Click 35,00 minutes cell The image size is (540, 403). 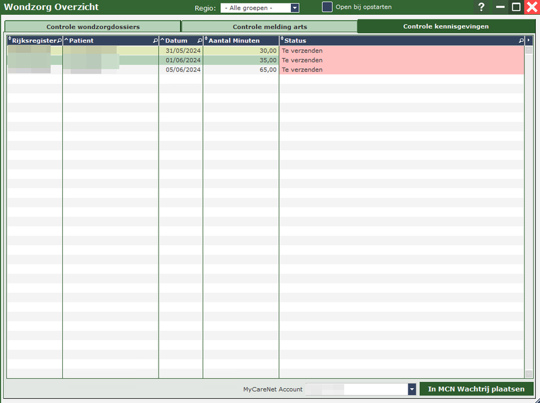coord(241,60)
